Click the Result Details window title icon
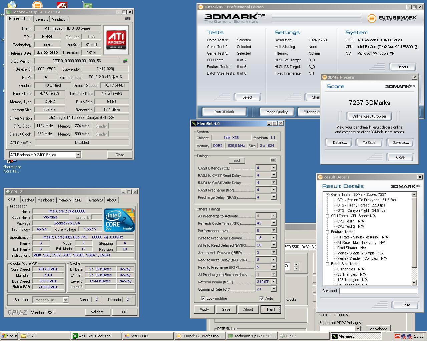 point(320,177)
